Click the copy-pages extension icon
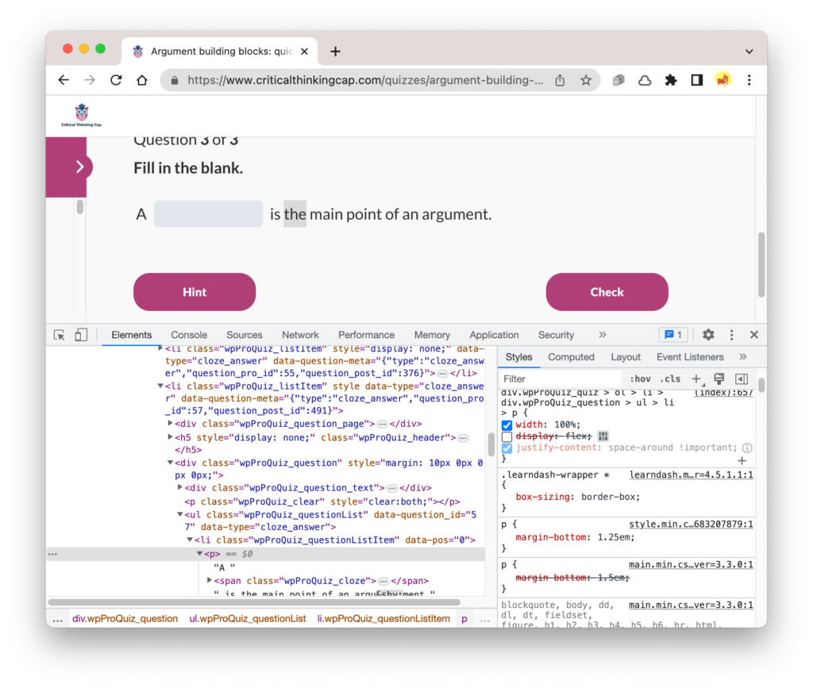Screen dimensions: 813x688 click(618, 80)
